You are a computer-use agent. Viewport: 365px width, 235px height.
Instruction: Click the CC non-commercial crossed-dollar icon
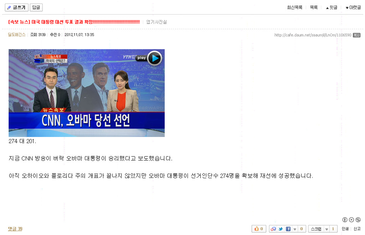pos(358,220)
